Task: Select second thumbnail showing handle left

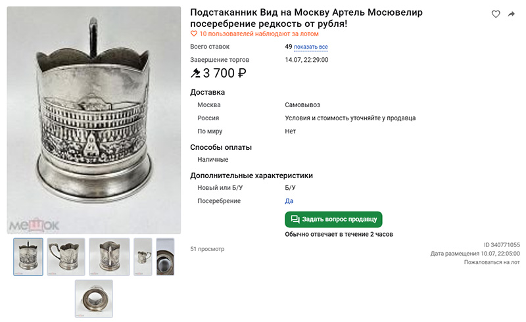Action: [x=66, y=257]
